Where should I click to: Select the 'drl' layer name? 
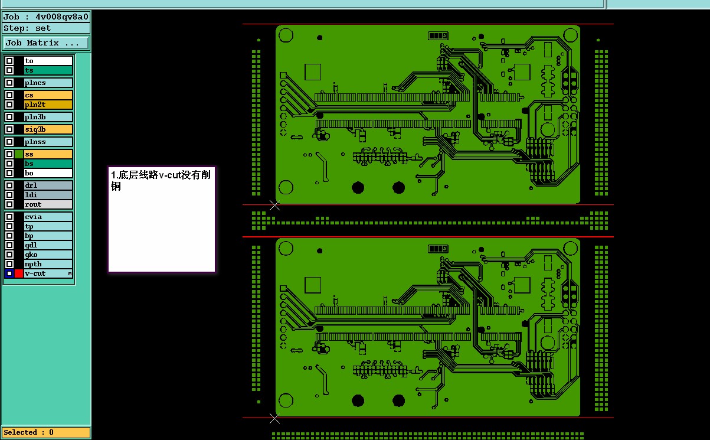[48, 185]
